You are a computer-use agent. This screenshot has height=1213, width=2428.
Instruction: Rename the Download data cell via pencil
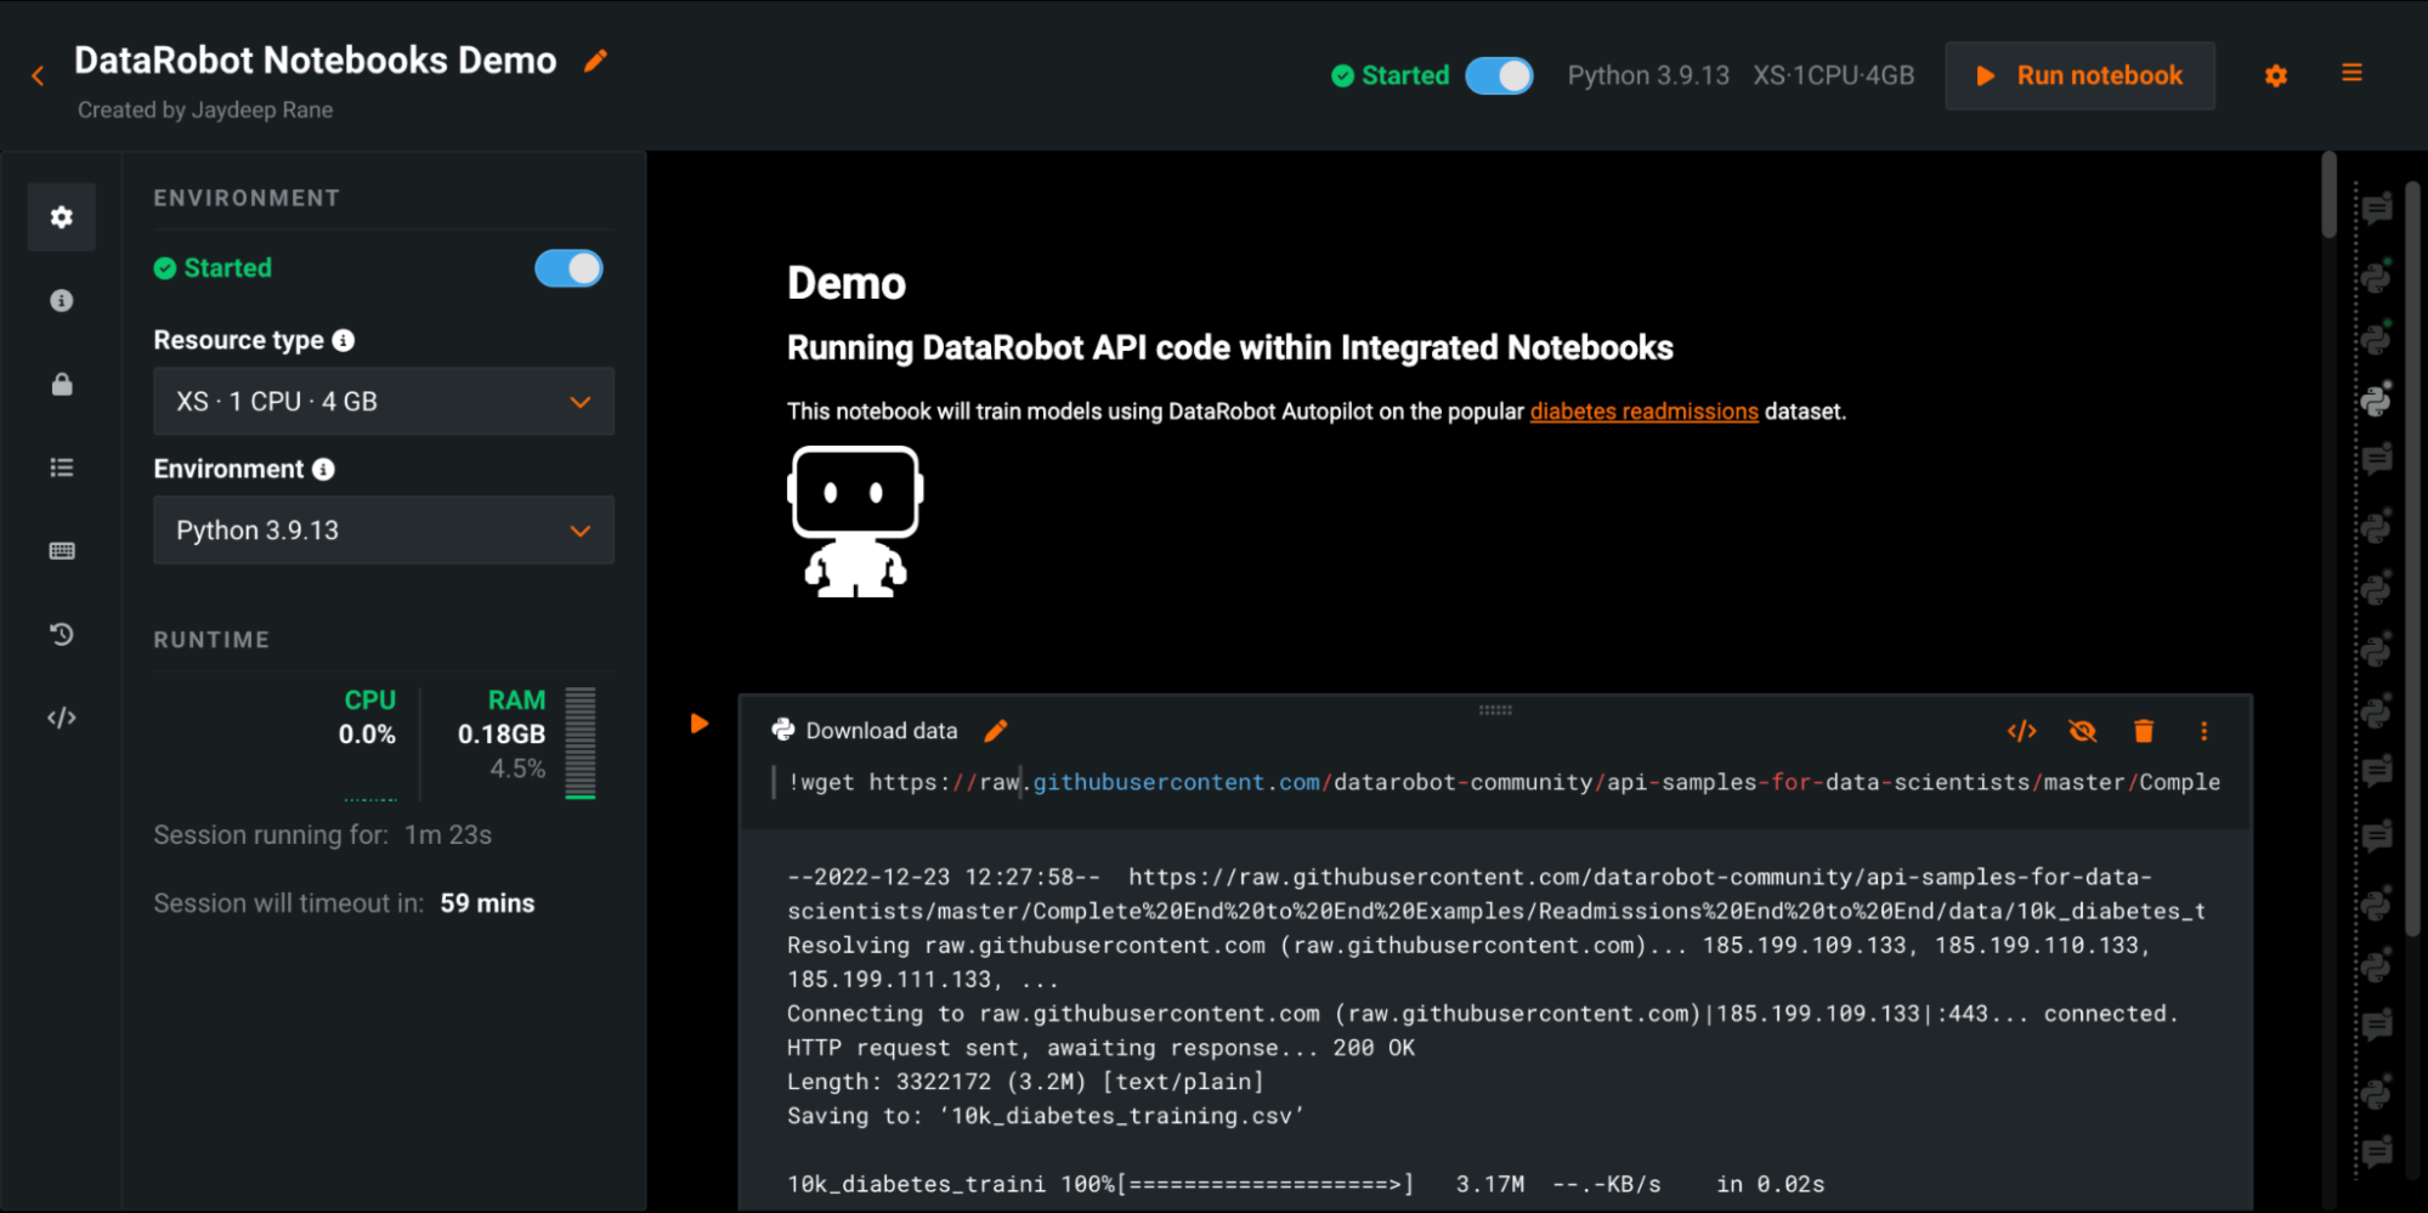click(995, 732)
